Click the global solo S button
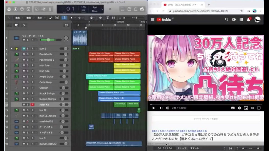Image resolution: width=269 pixels, height=151 pixels. point(24,25)
